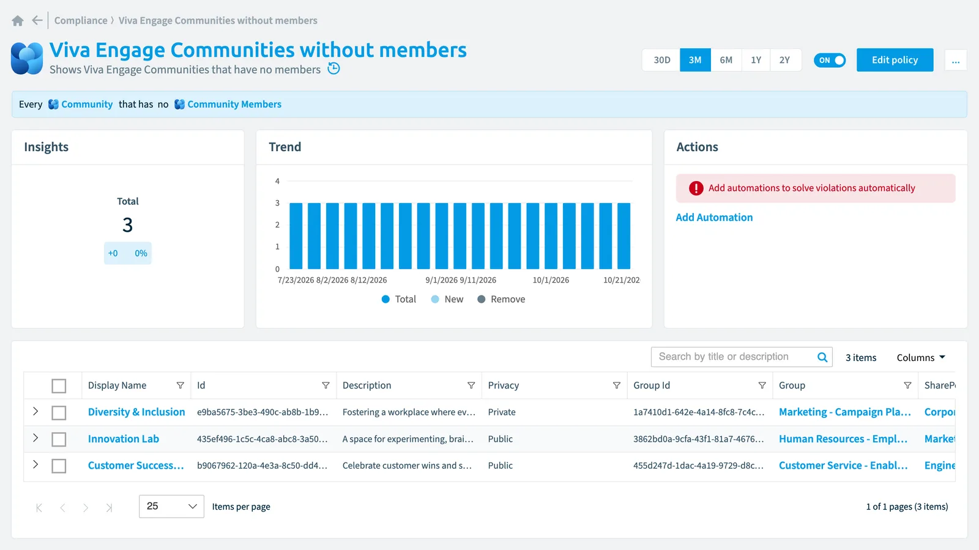Toggle the policy ON switch
This screenshot has width=979, height=550.
pos(830,60)
